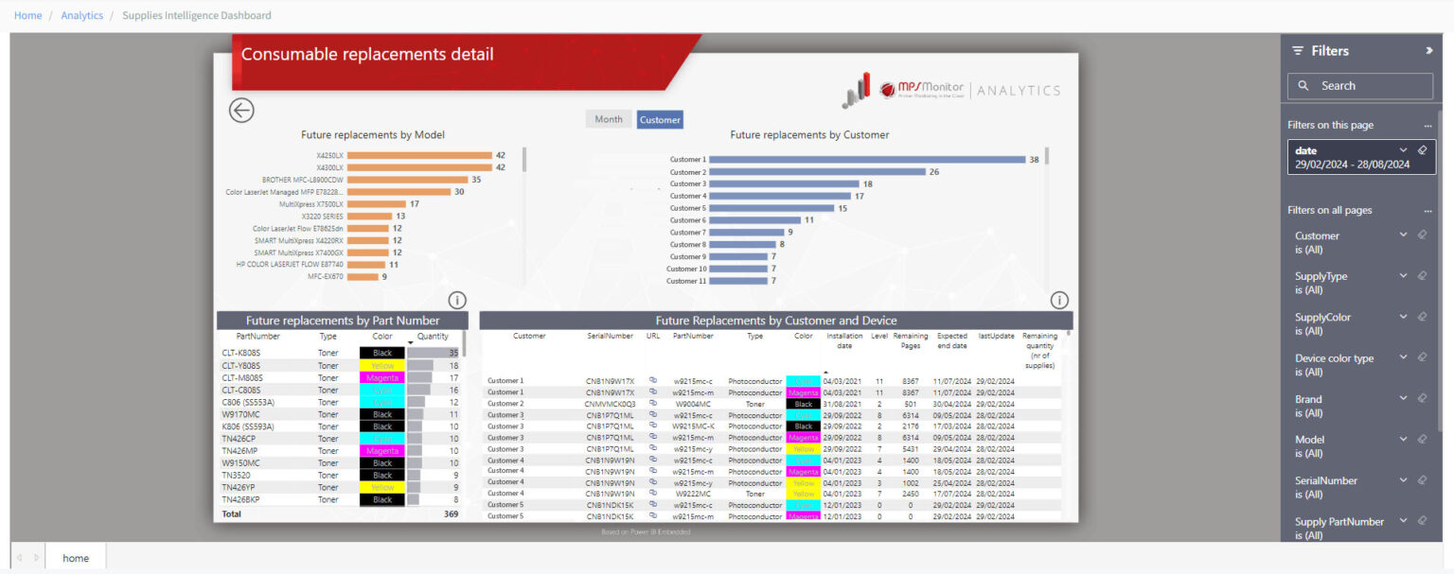Click the Magenta color swatch for CLT-M808S
1454x574 pixels.
(x=382, y=376)
